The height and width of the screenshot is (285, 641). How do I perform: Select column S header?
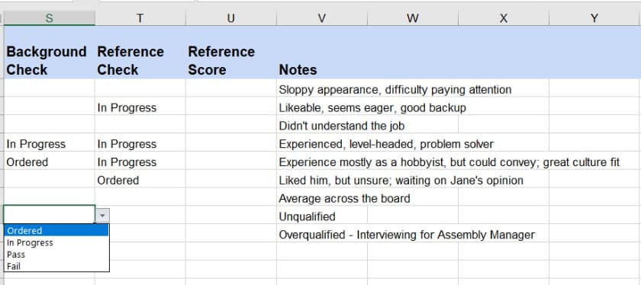(49, 18)
